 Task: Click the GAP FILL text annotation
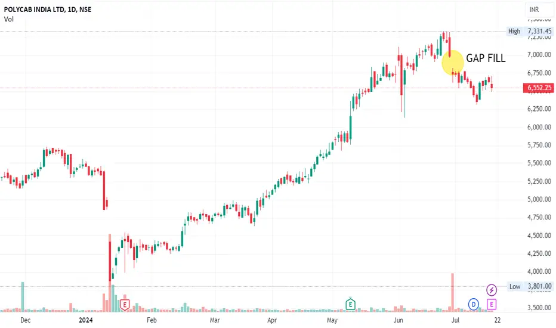click(486, 58)
